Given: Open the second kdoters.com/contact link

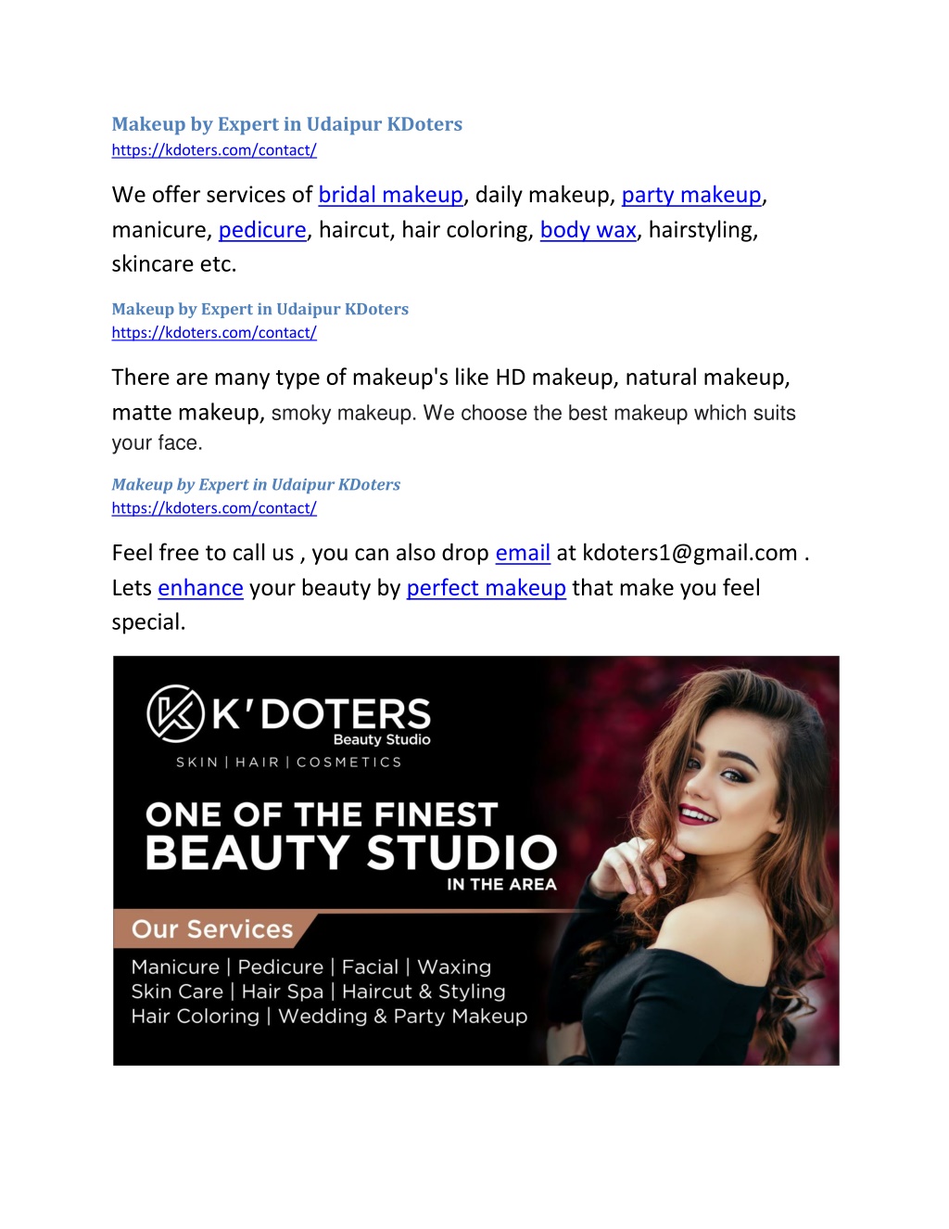Looking at the screenshot, I should click(x=214, y=333).
